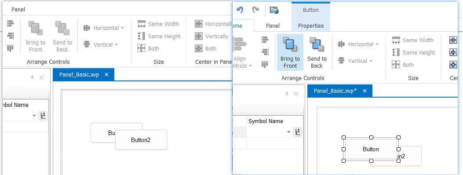Click Same Height in the right window

(413, 52)
